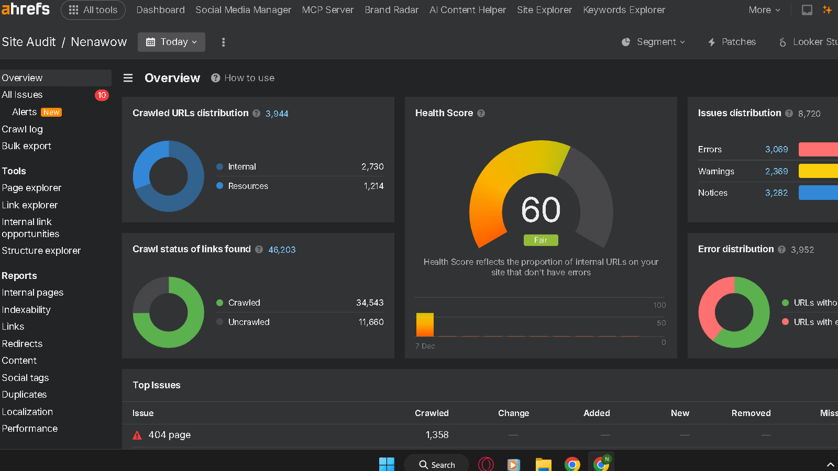Screen dimensions: 838x471
Task: Select Page explorer in the sidebar
Action: point(31,188)
